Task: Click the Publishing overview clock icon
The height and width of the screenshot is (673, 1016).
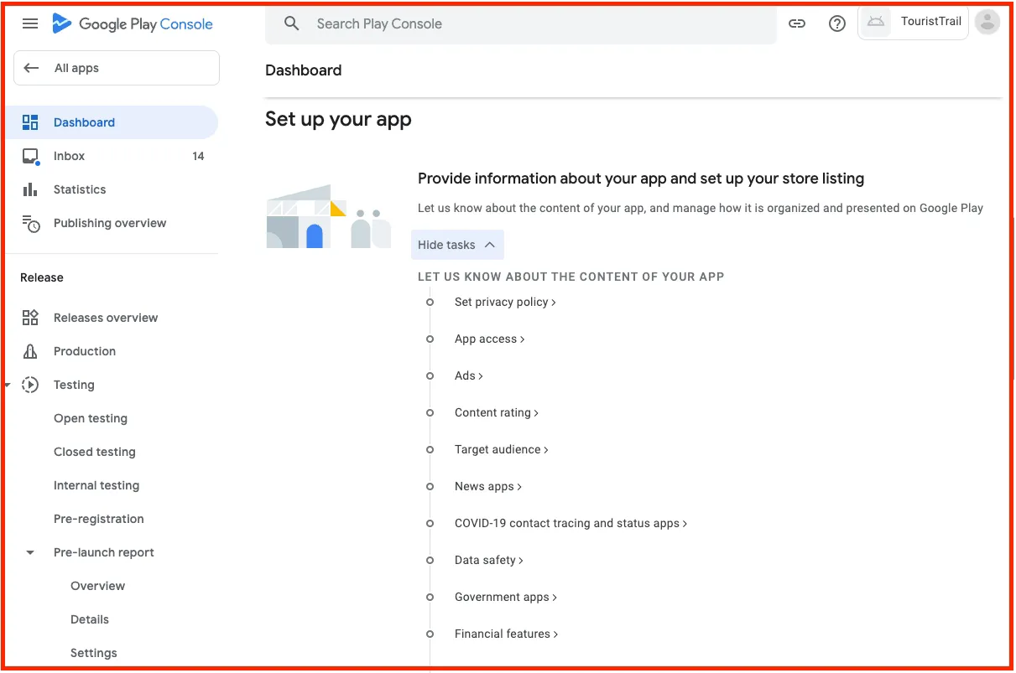Action: coord(30,223)
